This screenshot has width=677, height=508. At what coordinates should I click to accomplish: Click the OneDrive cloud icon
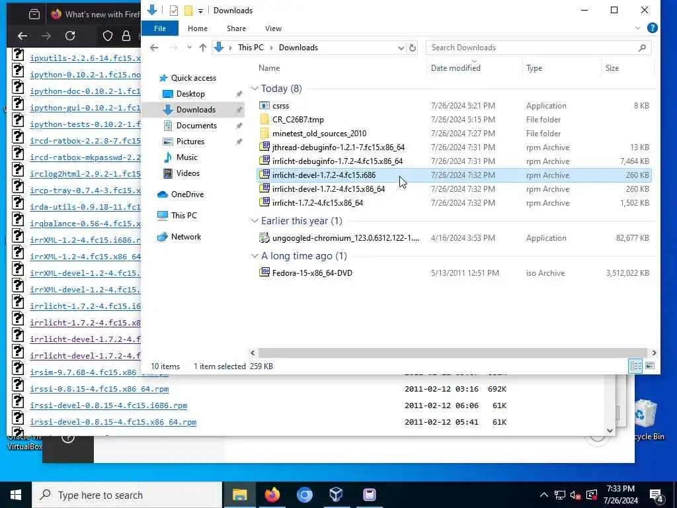[163, 194]
